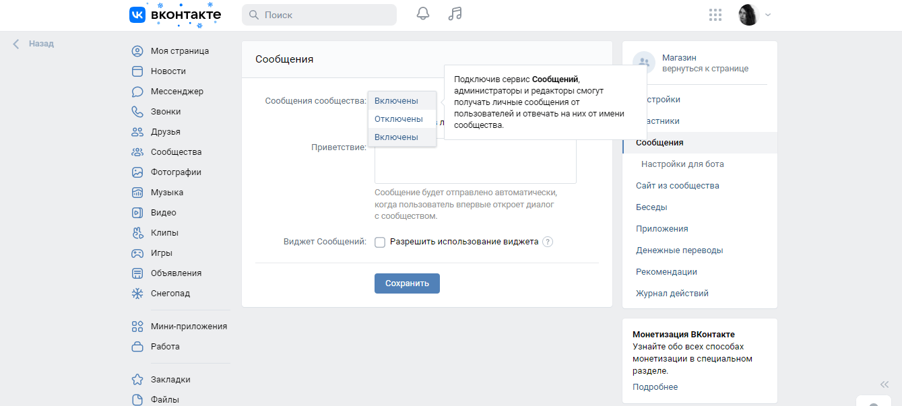This screenshot has width=902, height=406.
Task: Choose the bottom Включены dropdown option
Action: point(402,137)
